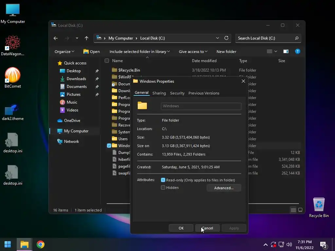Switch to General tab
This screenshot has width=335, height=251.
pyautogui.click(x=141, y=92)
